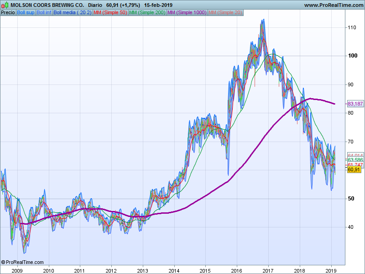
Task: Click the yellow 60,91 current price tag
Action: click(x=354, y=169)
